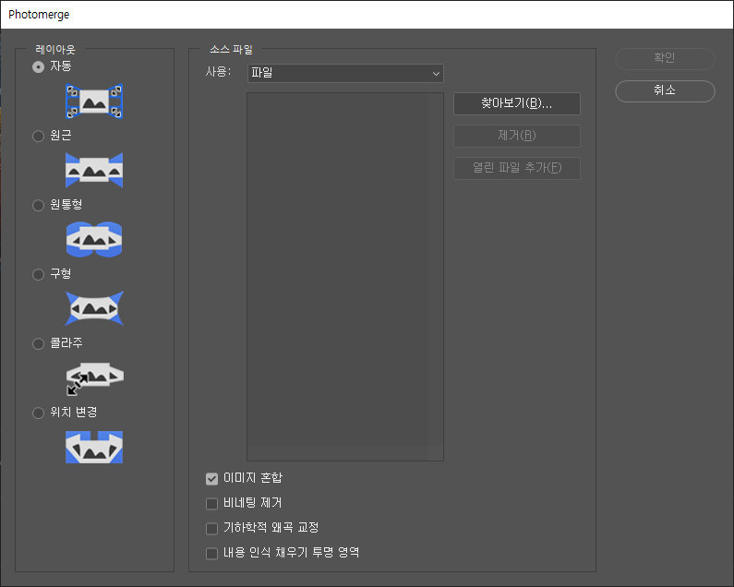Click the 찾아보기(B)... browse button
The height and width of the screenshot is (587, 734).
click(x=517, y=103)
